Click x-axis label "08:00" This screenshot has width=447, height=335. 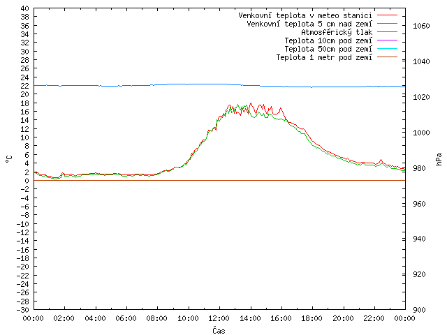(156, 318)
